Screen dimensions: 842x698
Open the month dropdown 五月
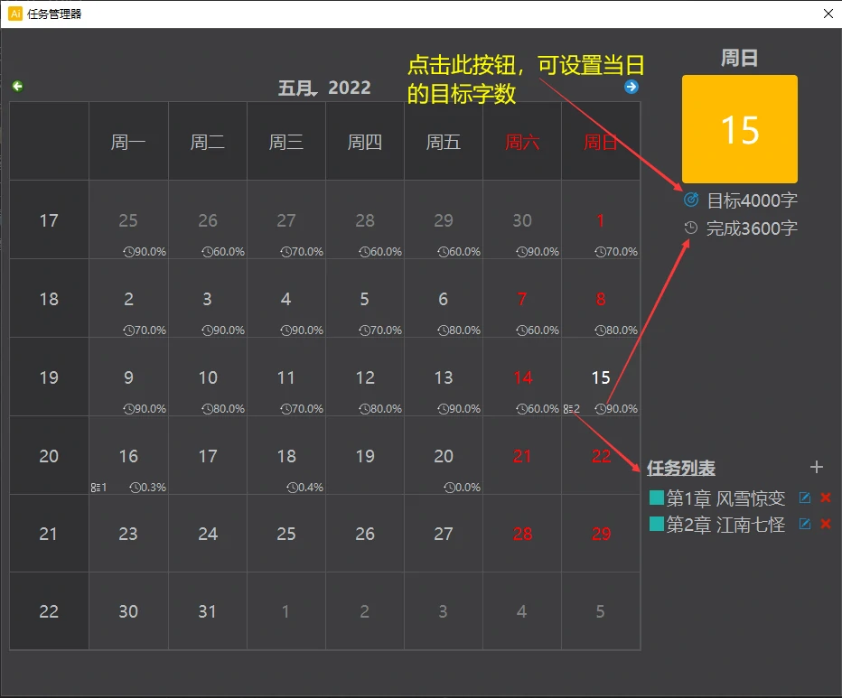click(298, 88)
